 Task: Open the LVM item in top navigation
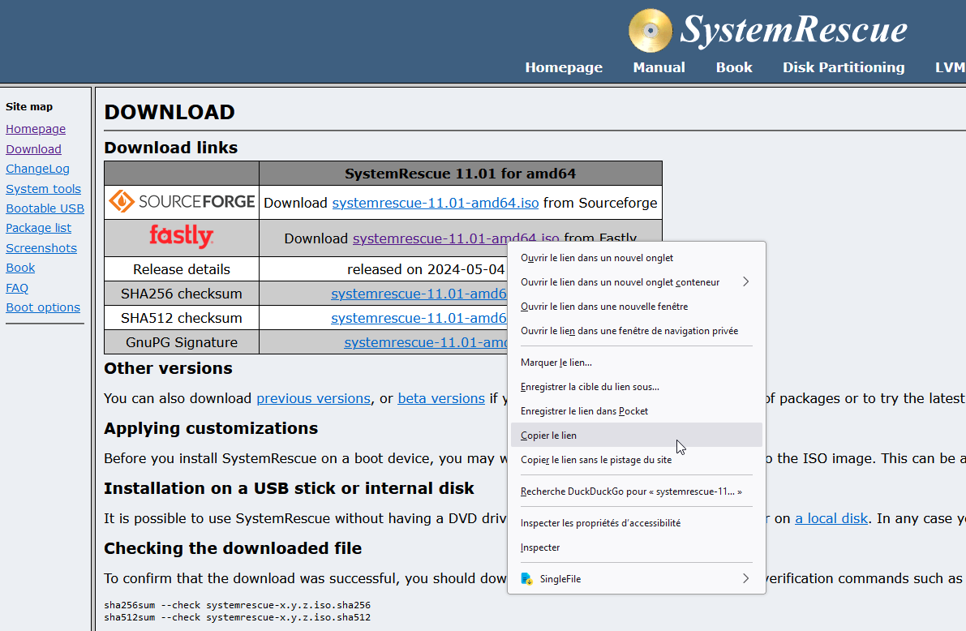tap(950, 67)
